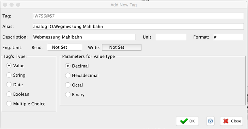Click the Tag name field IW756@S7
The height and width of the screenshot is (129, 248).
[x=138, y=16]
